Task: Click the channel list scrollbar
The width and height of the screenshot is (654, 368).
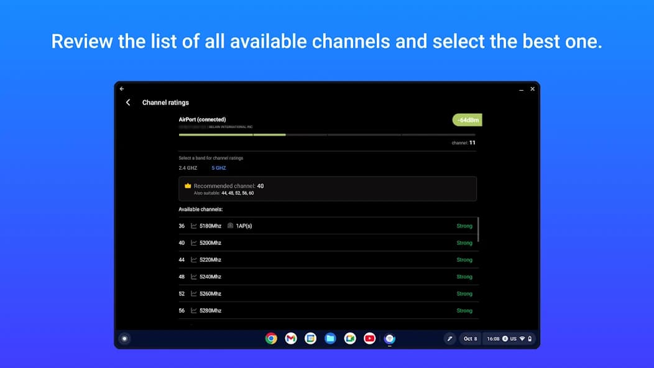Action: [x=478, y=229]
